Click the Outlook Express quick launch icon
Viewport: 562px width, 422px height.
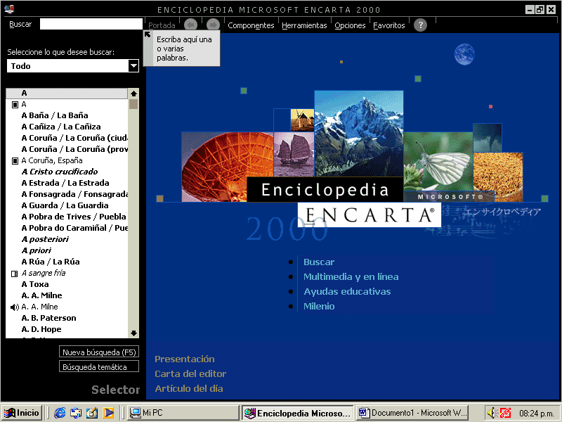point(76,413)
